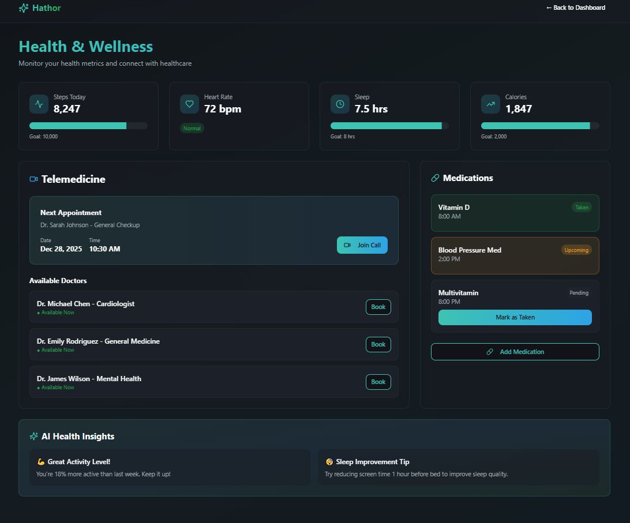
Task: Click the AI Health Insights sparkle icon
Action: click(x=33, y=437)
